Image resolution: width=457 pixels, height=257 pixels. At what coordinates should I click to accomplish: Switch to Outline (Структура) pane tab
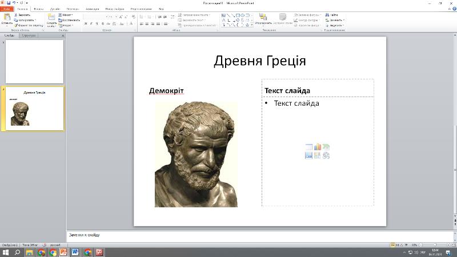tap(29, 35)
